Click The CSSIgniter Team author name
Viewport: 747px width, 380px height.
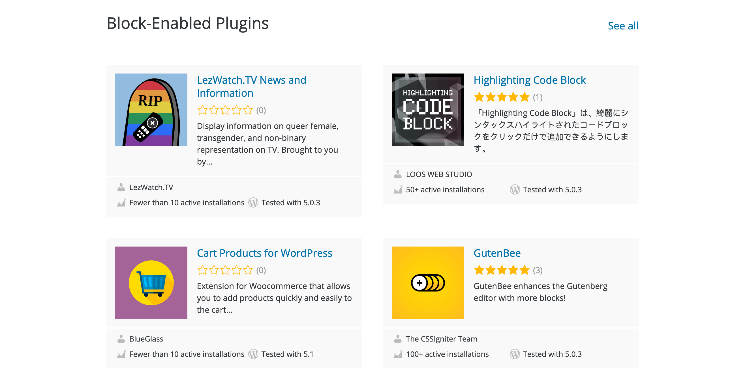[x=441, y=339]
